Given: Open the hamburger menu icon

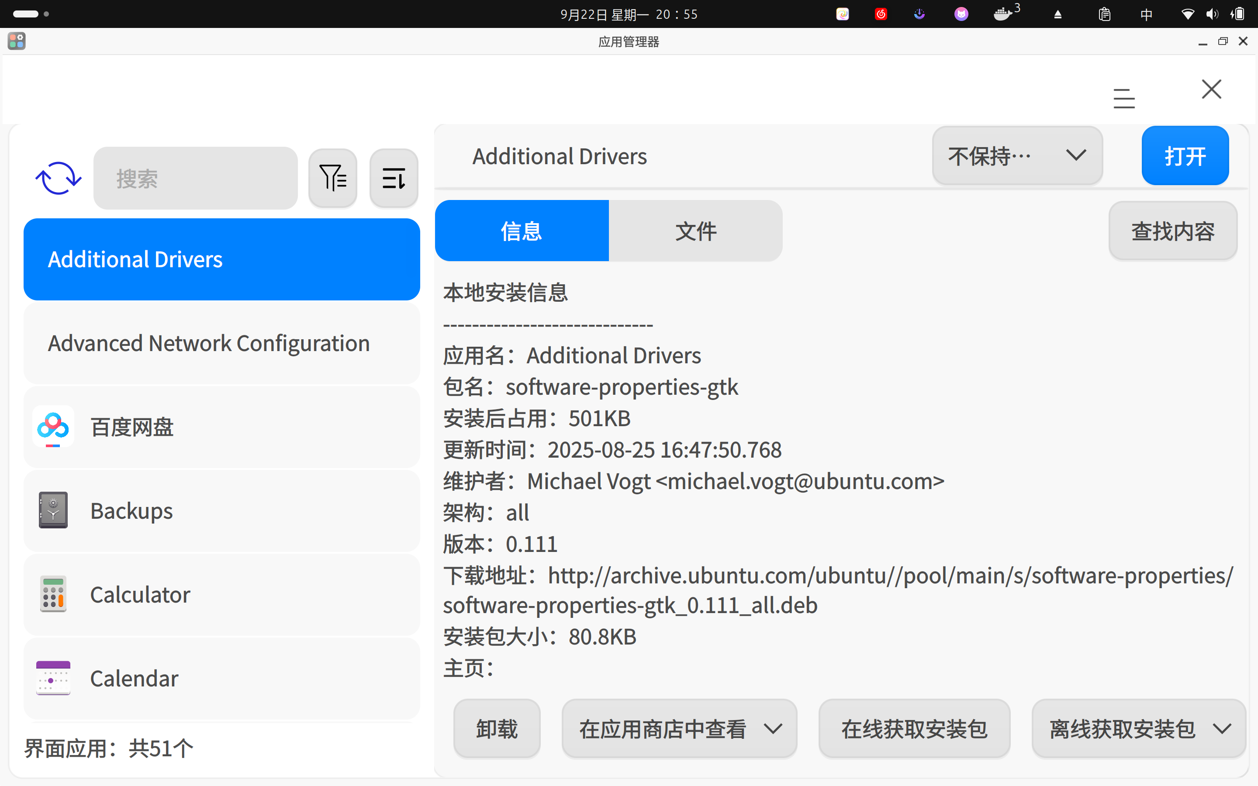Looking at the screenshot, I should coord(1124,98).
